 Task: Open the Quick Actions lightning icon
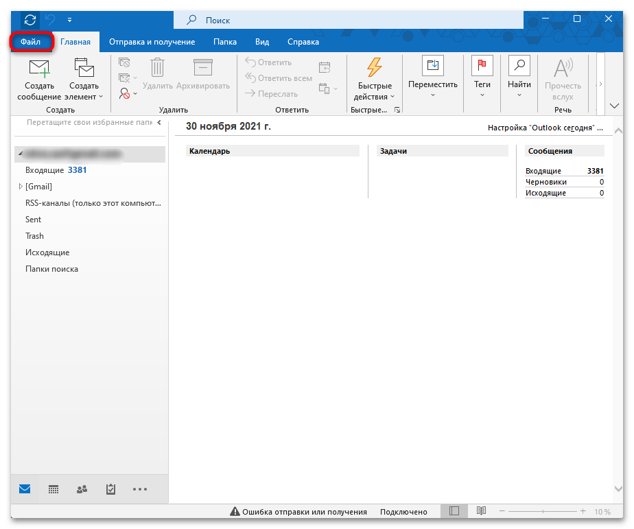point(375,68)
